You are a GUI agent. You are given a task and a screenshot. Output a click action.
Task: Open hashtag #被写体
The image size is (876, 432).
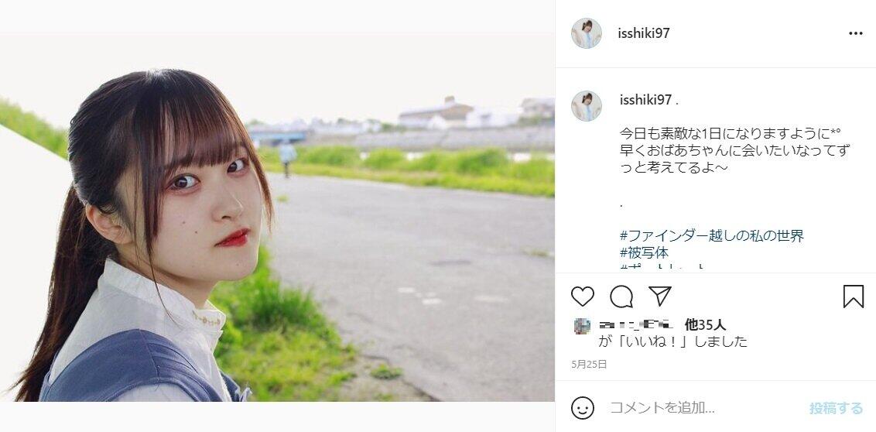tap(644, 252)
